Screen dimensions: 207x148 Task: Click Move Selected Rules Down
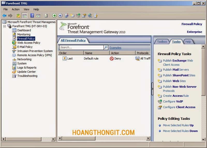coord(180,131)
